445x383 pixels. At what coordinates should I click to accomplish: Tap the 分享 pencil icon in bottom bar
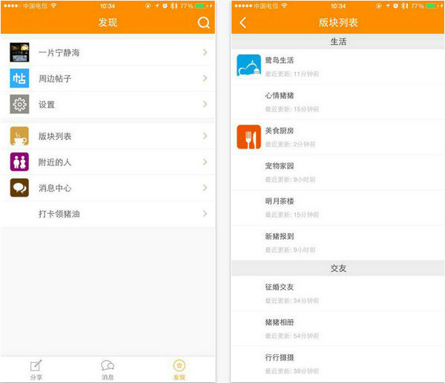coord(36,366)
